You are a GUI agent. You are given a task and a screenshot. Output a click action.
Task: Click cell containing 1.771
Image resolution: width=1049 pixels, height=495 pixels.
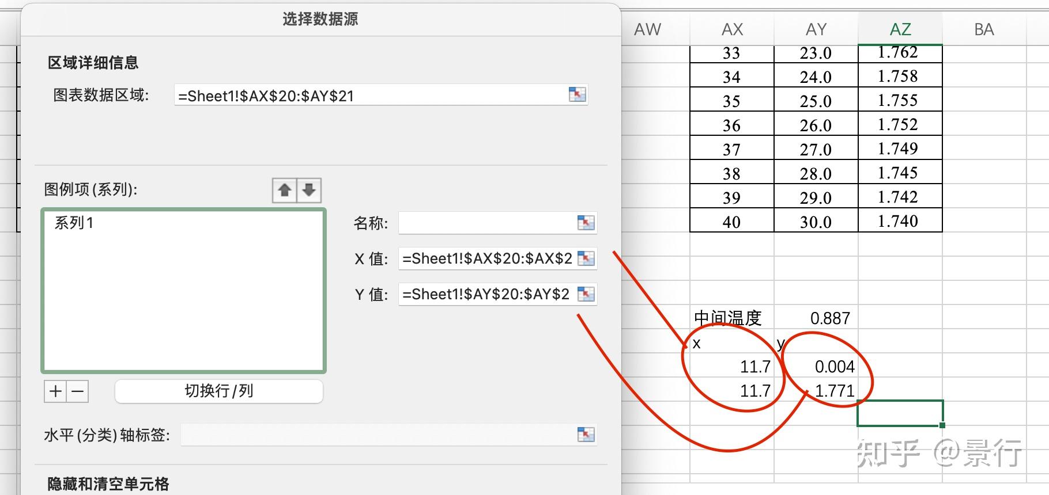816,391
